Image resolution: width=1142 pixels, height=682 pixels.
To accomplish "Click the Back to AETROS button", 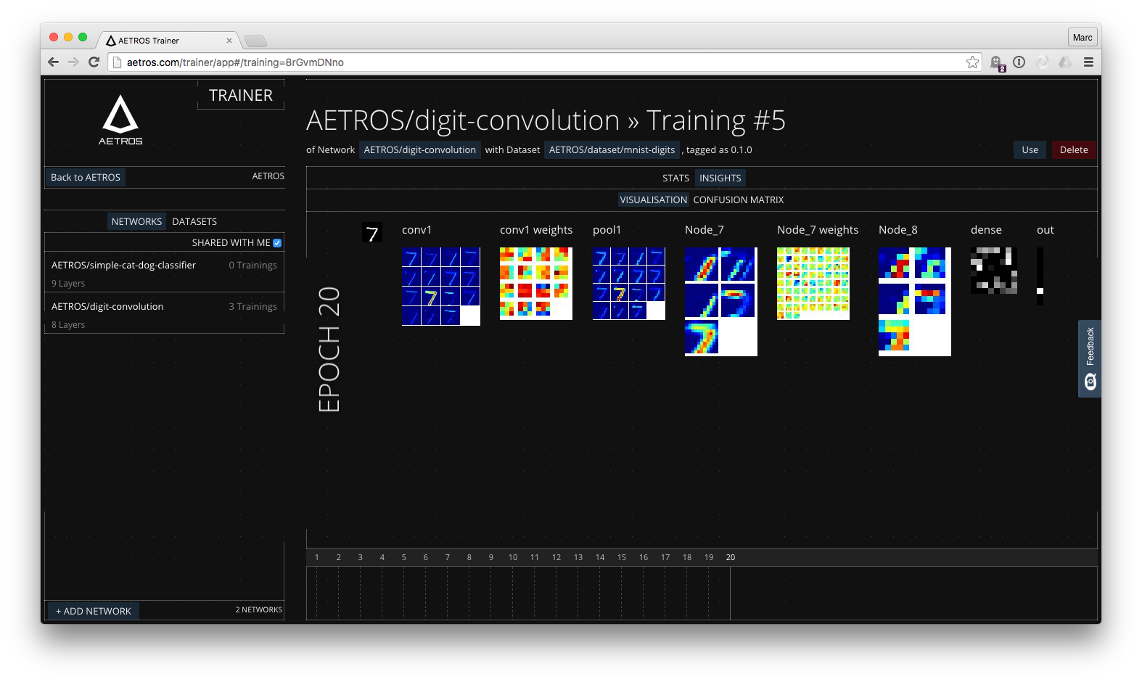I will [x=86, y=177].
